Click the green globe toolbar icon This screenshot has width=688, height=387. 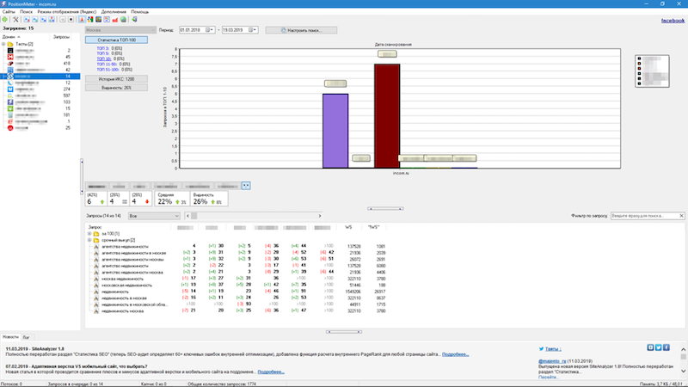point(123,19)
